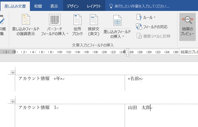
Task: Click the left margin column marker on the ruler
Action: [15, 52]
